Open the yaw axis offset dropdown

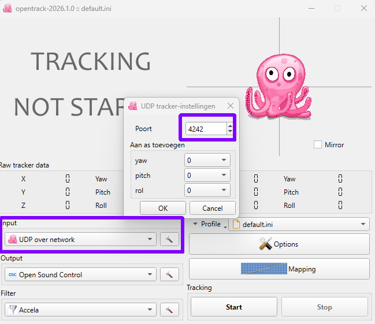207,160
